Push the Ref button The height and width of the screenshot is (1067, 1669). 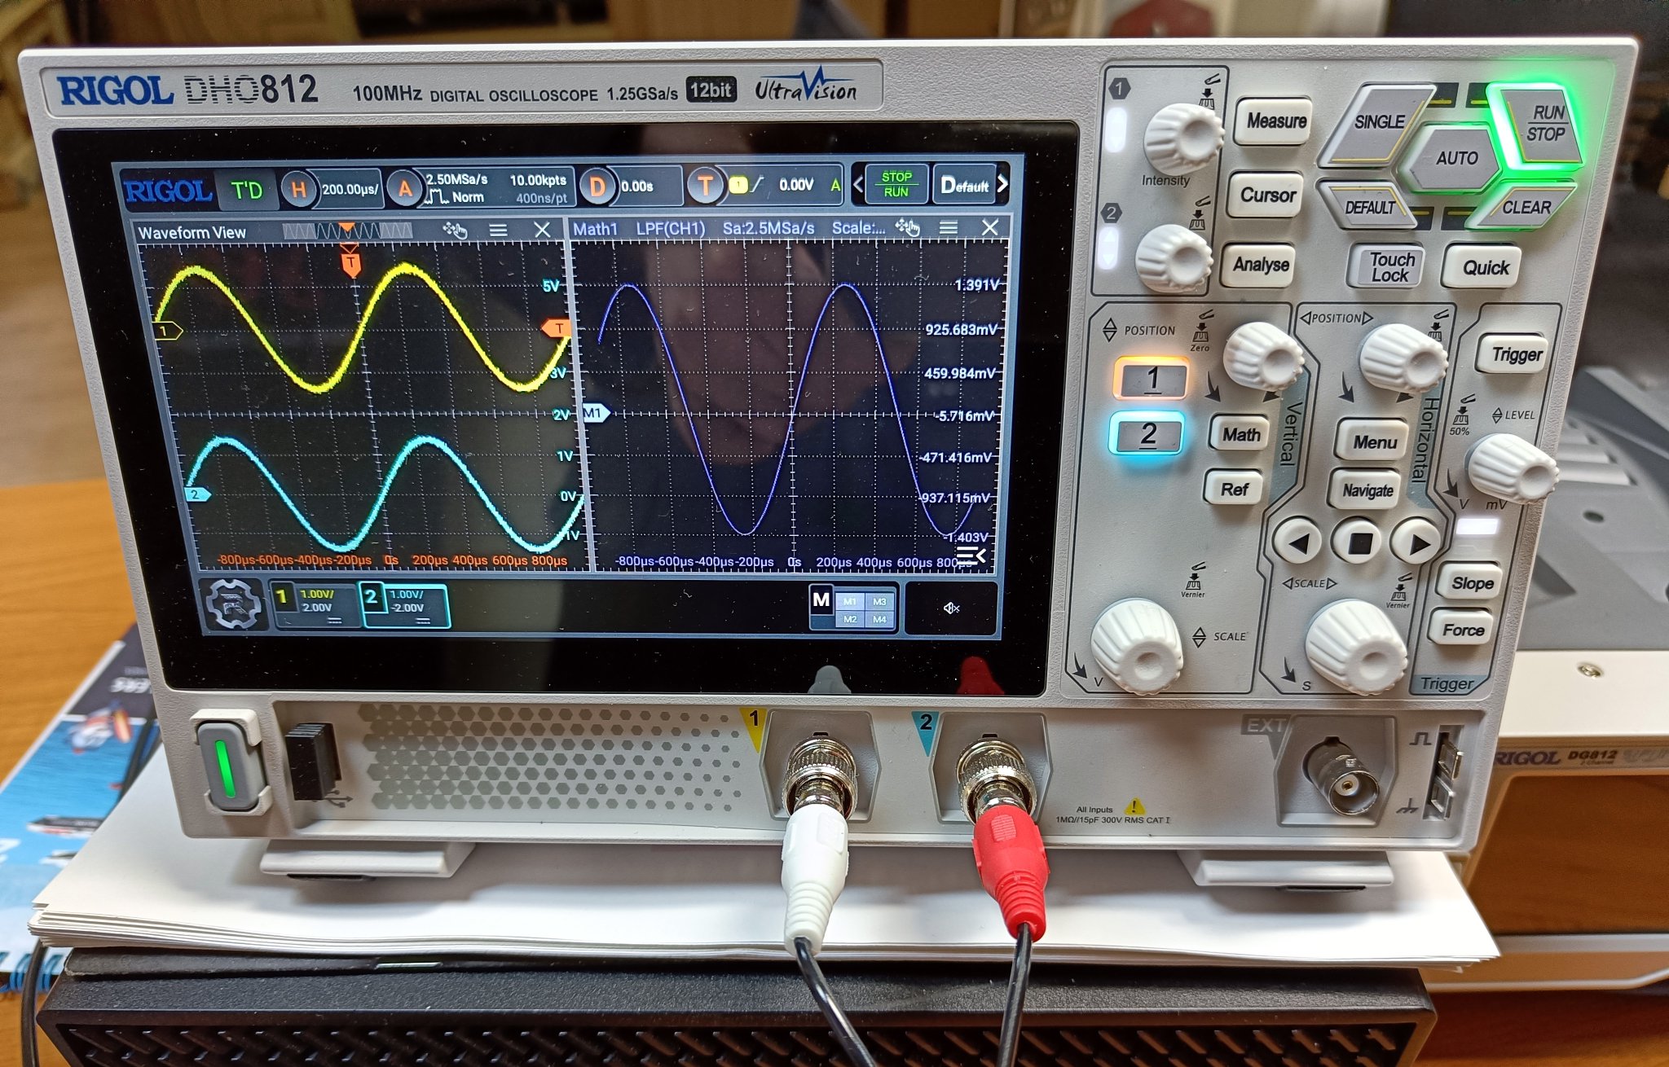click(x=1234, y=488)
